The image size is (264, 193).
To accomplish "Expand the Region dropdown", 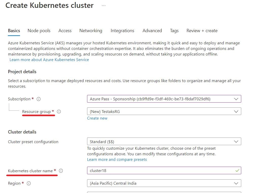I will tap(236, 183).
